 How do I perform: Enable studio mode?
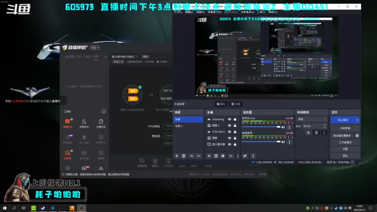point(345,143)
